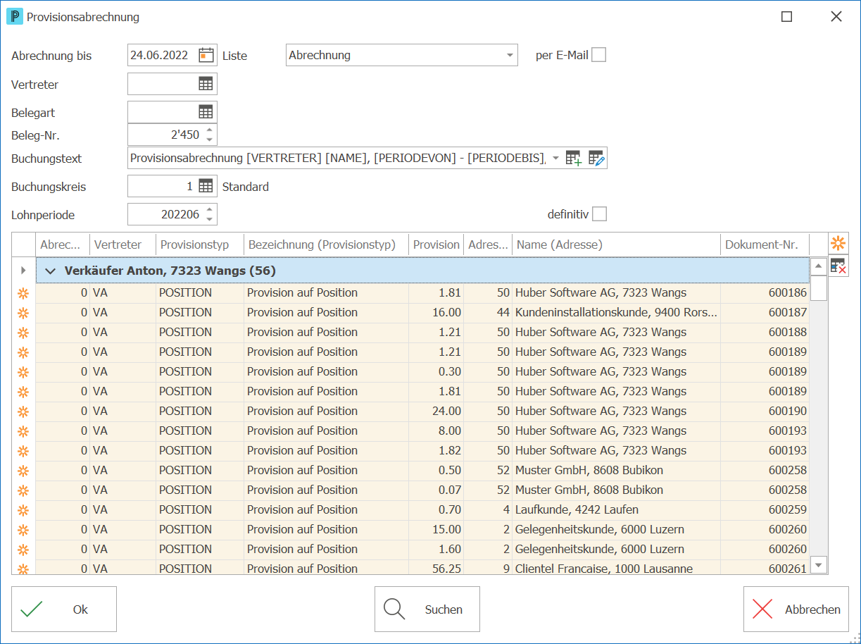Click the row indicator arrow of the group row
Viewport: 861px width, 644px height.
(x=23, y=271)
